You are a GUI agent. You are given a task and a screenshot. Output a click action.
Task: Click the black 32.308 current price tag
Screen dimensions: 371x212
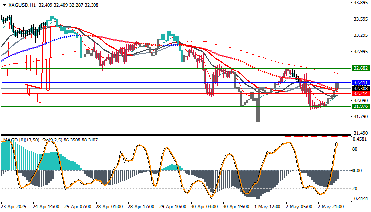point(360,88)
